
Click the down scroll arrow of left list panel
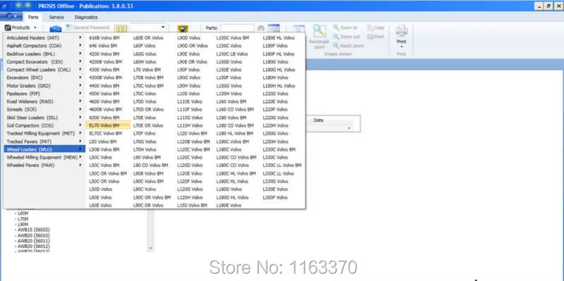pos(151,248)
